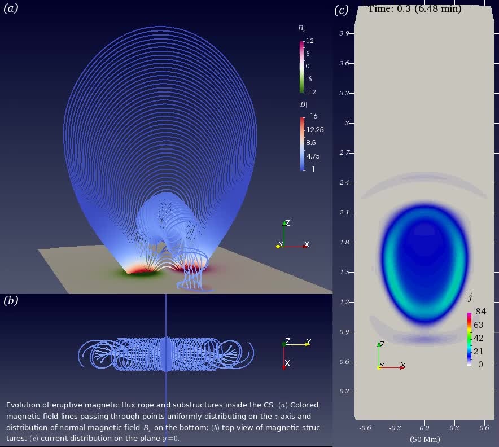Click the 3.9 tick label on the vertical axis
The image size is (499, 447).
[x=344, y=34]
